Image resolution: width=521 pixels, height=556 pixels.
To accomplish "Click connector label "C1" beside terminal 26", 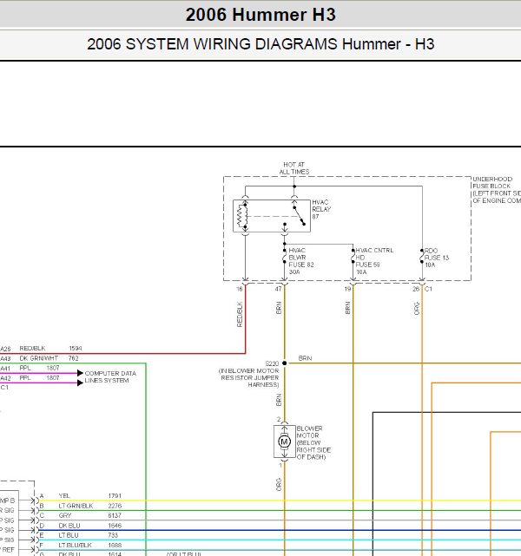I will [x=428, y=289].
